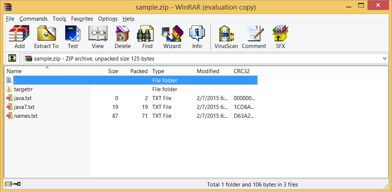This screenshot has height=192, width=392.
Task: Open the Help menu
Action: click(x=129, y=19)
